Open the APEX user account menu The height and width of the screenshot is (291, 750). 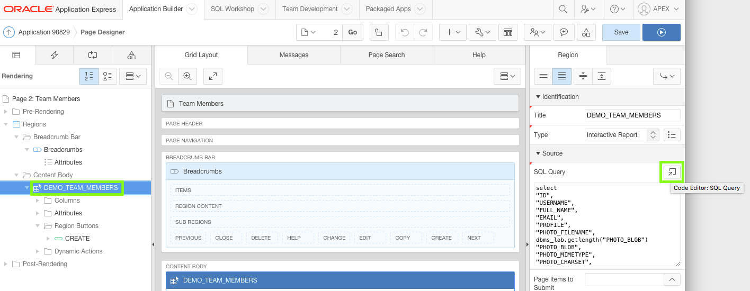[657, 9]
